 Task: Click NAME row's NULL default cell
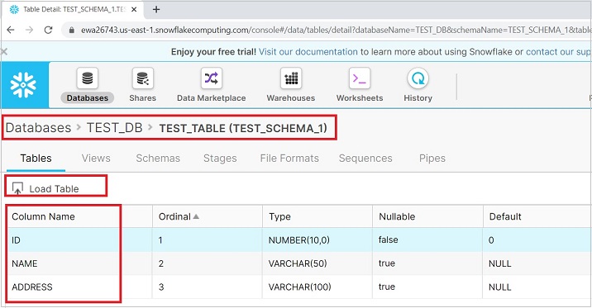tap(499, 263)
